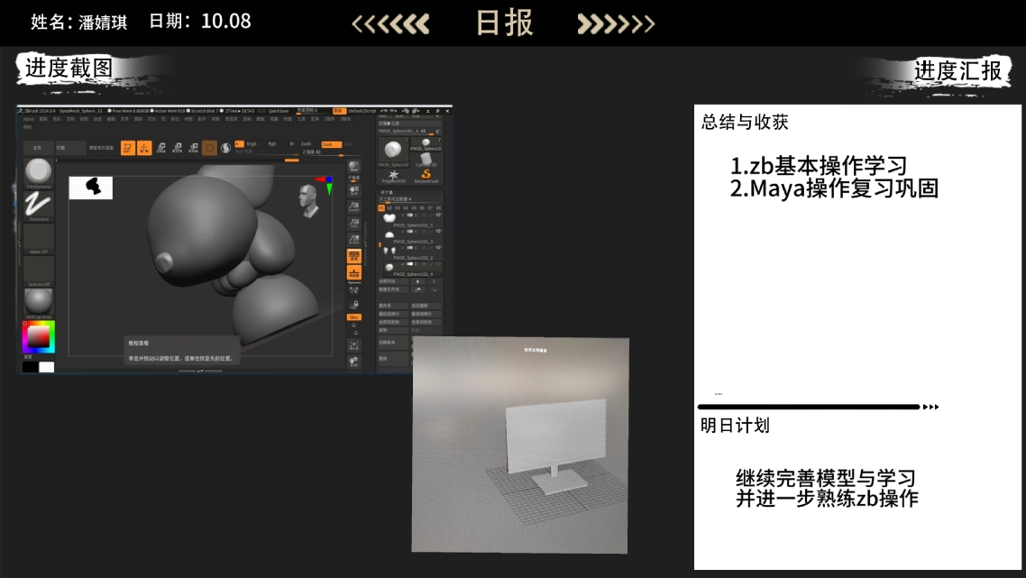This screenshot has height=578, width=1026.
Task: Activate the Edit mode button
Action: point(128,148)
